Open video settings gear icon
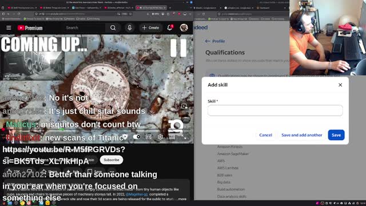This screenshot has height=206, width=366. [x=160, y=137]
